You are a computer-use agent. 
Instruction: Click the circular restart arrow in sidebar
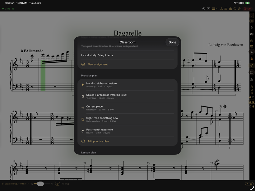click(x=252, y=87)
